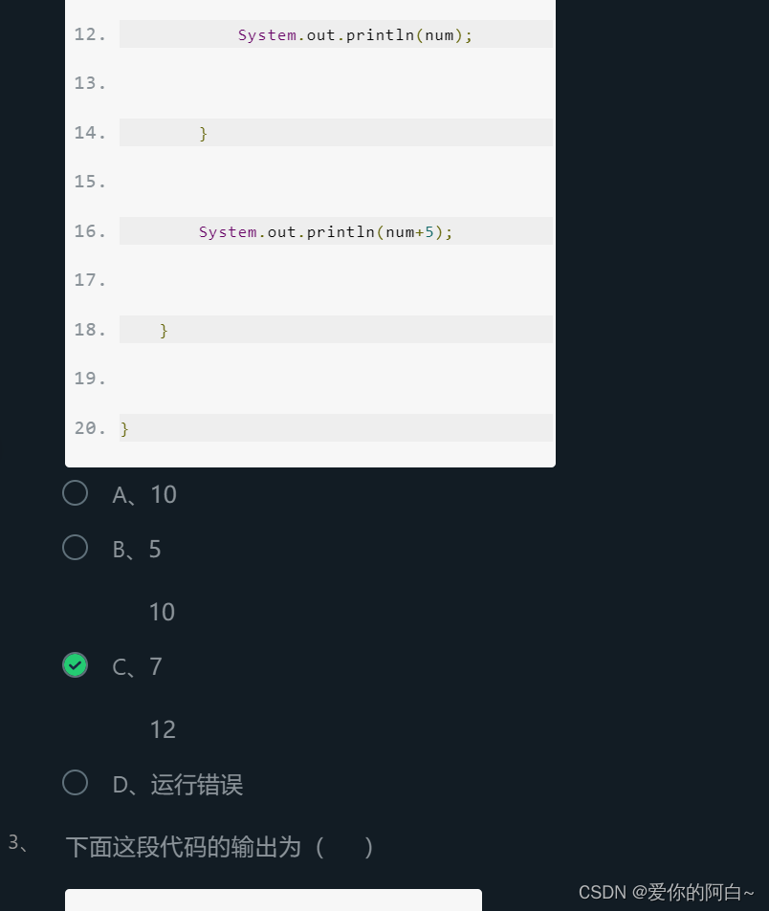Select radio button for option A

(x=75, y=492)
